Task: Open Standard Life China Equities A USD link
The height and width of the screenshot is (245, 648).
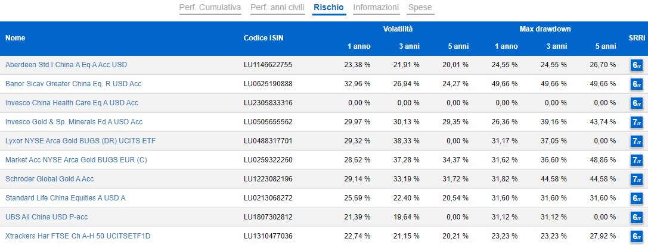Action: (x=66, y=198)
